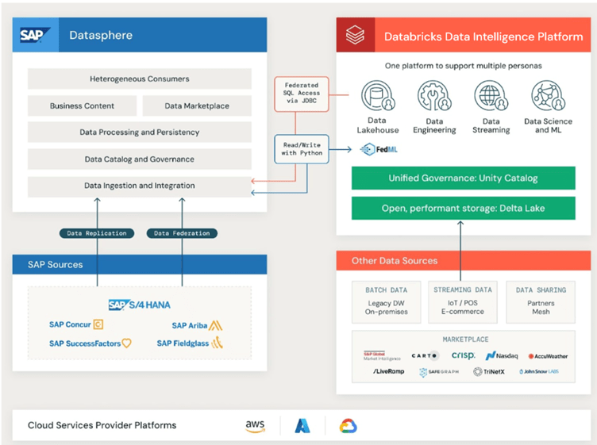Click Data Processing and Persistency block
Viewport: 597px width, 445px height.
(140, 132)
